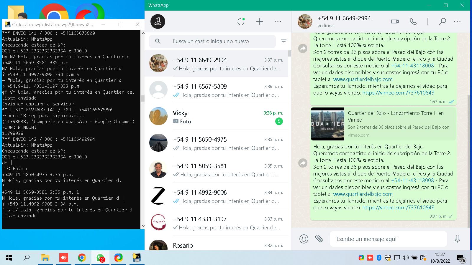
Task: Open the Python script taskbar icon
Action: point(137,258)
